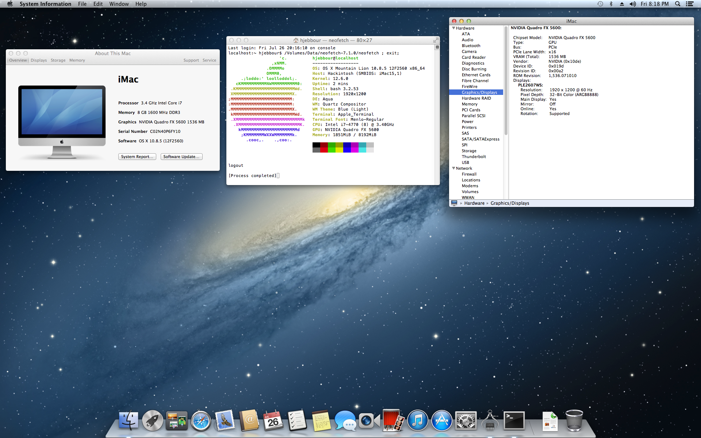Screen dimensions: 701x438
Task: Click the red color block in neofetch
Action: [x=324, y=150]
